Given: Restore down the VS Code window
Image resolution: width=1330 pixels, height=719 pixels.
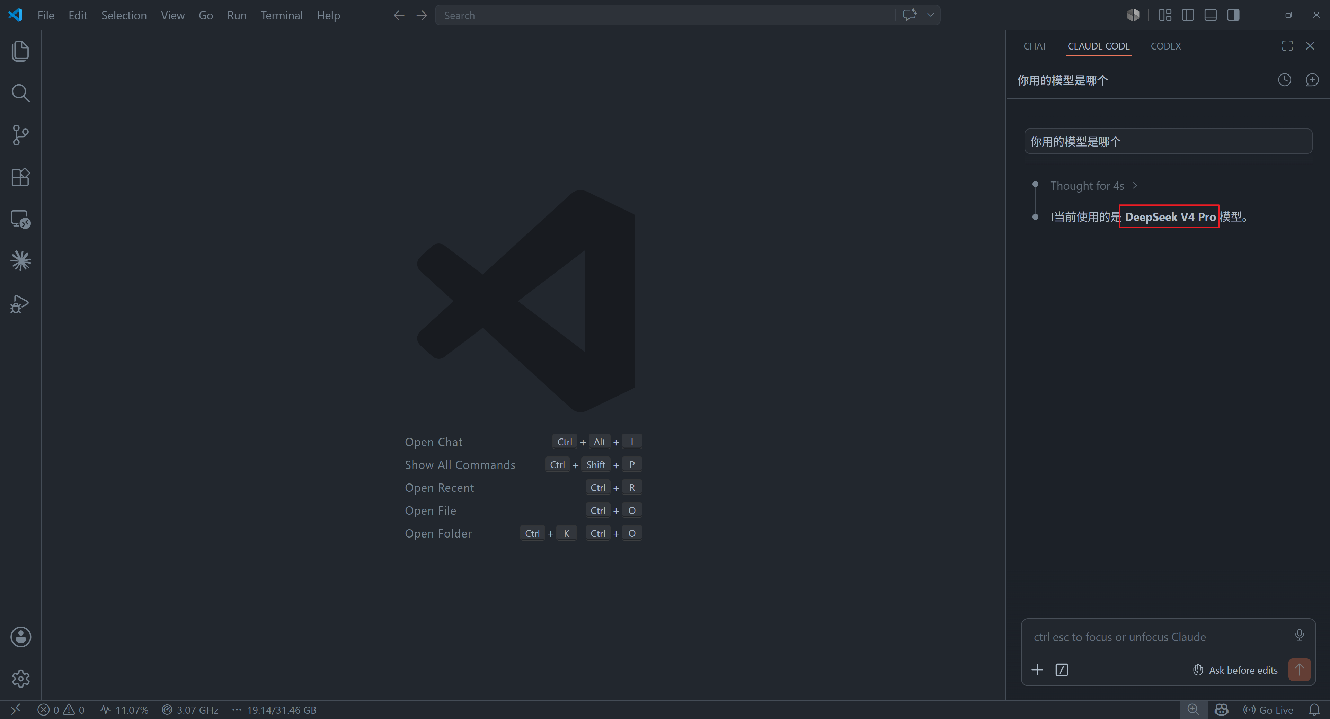Looking at the screenshot, I should [x=1289, y=15].
